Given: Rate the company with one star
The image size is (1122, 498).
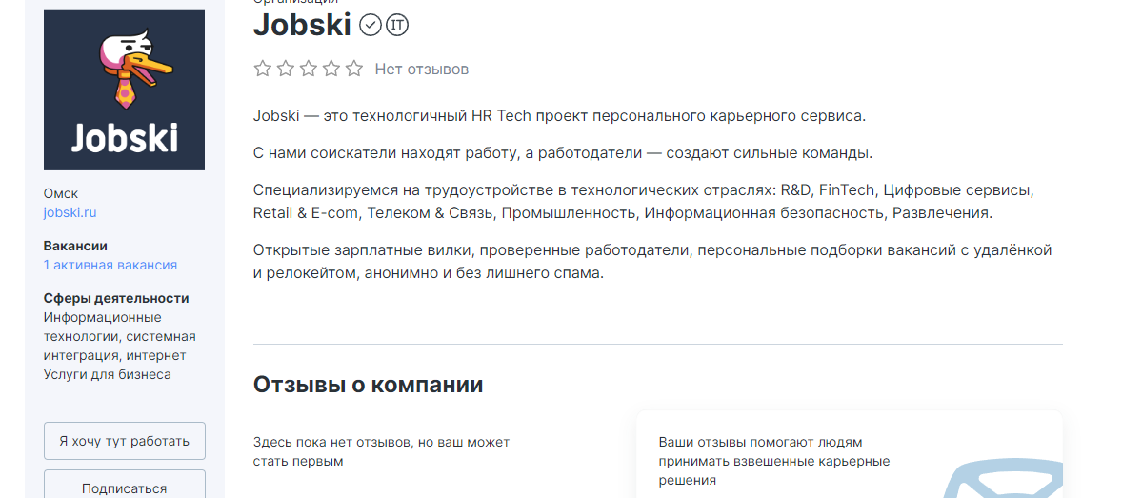Looking at the screenshot, I should coord(263,69).
